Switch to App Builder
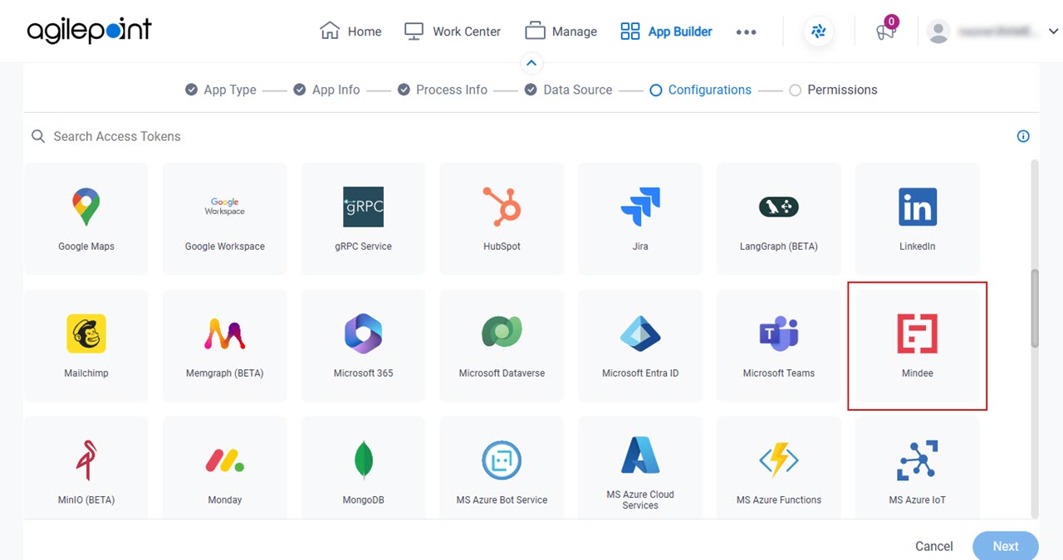This screenshot has height=560, width=1063. [x=666, y=32]
